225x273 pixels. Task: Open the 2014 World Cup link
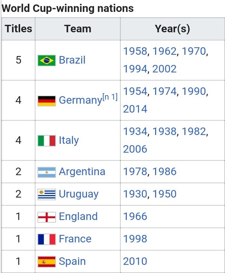[135, 109]
